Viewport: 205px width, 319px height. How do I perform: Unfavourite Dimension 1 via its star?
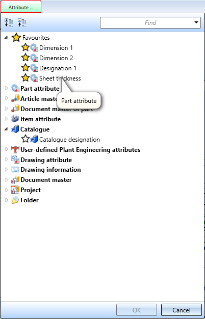pyautogui.click(x=25, y=47)
